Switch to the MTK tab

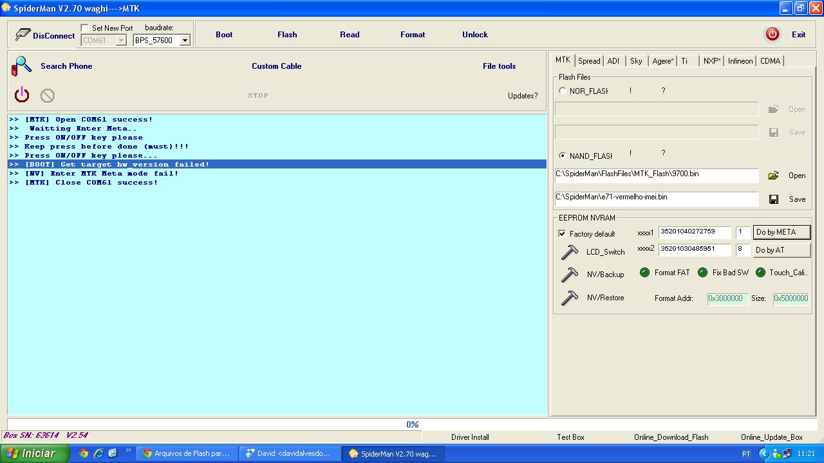coord(563,60)
